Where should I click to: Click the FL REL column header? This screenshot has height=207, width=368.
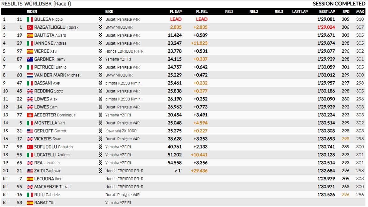(202, 11)
